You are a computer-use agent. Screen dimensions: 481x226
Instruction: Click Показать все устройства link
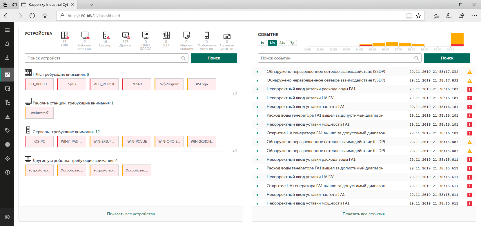click(131, 214)
